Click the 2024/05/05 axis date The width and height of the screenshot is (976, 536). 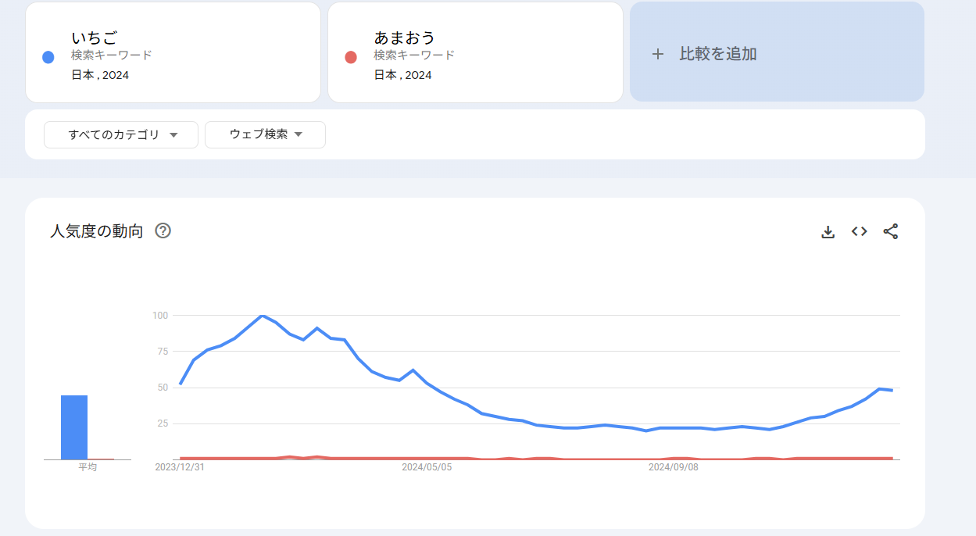427,467
